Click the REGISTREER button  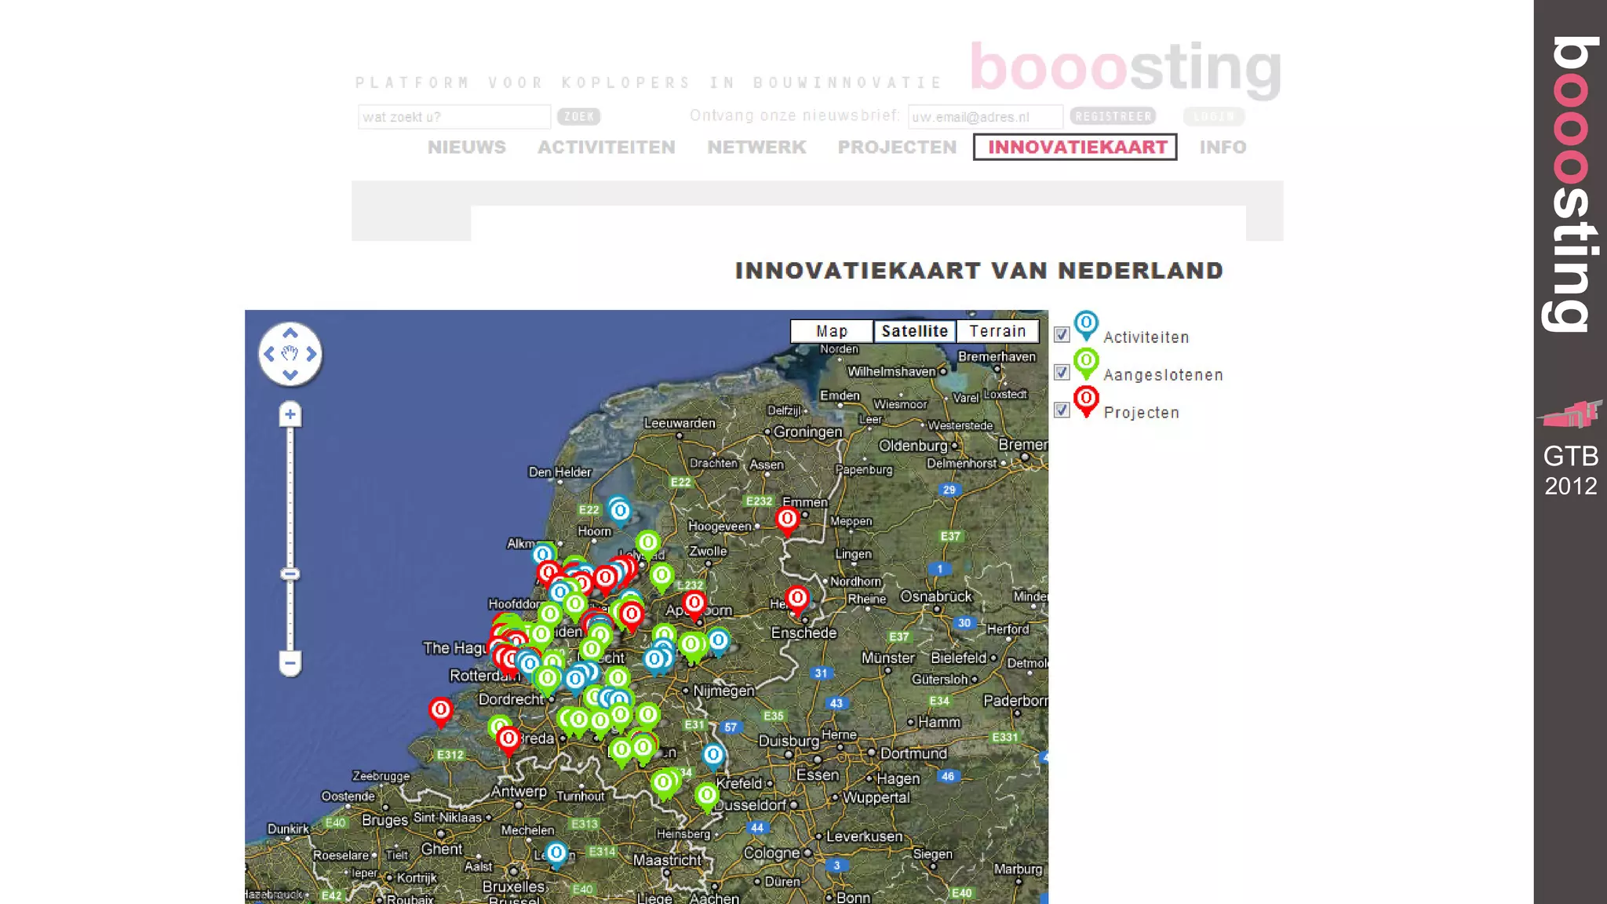[x=1113, y=116]
